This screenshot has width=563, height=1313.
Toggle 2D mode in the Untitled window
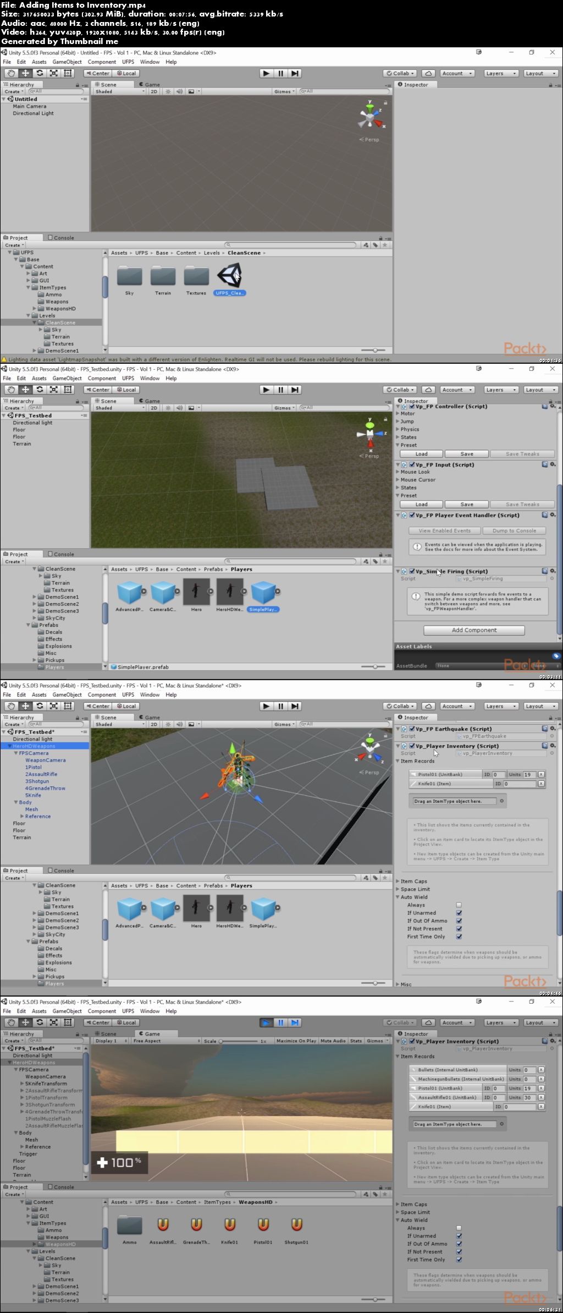(x=154, y=91)
